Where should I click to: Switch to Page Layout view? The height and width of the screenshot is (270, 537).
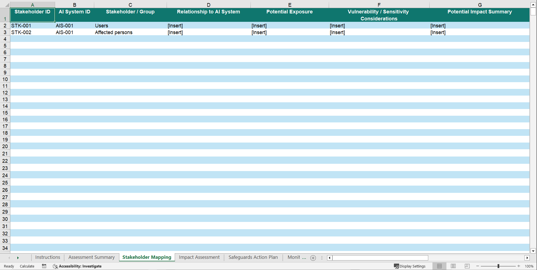[453, 266]
